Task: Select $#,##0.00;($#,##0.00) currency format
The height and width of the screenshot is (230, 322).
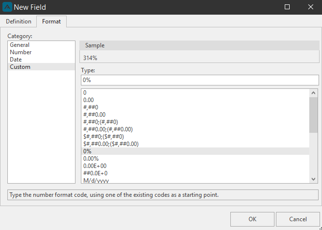Action: [x=195, y=144]
